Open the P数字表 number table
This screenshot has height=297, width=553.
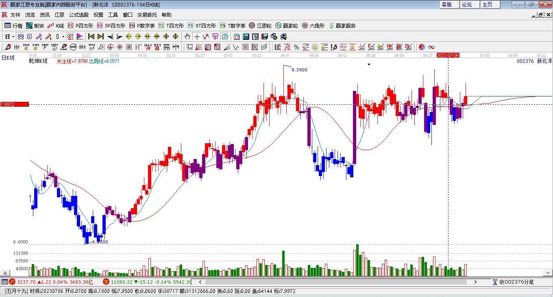[x=142, y=26]
